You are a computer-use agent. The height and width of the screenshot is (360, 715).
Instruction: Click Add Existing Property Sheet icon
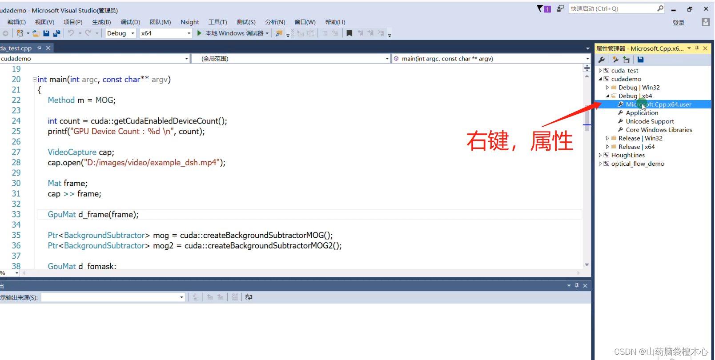pyautogui.click(x=627, y=60)
